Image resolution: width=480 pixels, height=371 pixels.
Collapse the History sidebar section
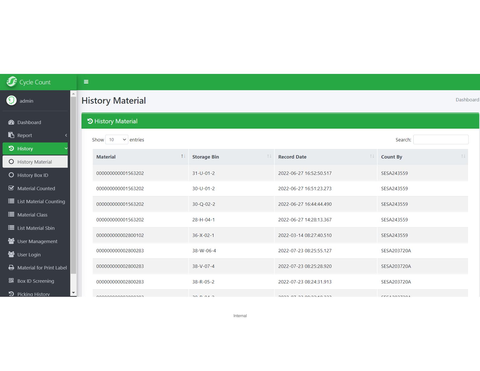tap(35, 148)
